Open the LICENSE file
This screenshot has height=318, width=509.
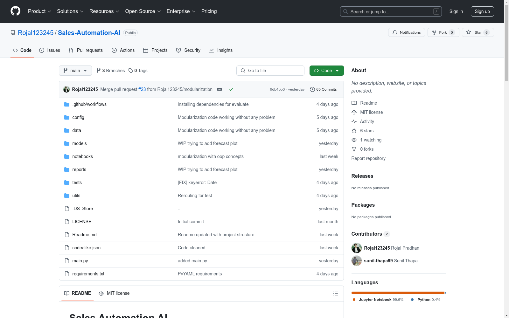pyautogui.click(x=82, y=222)
